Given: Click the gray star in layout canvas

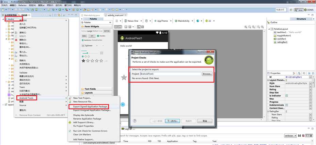Looking at the screenshot, I should (x=124, y=78).
